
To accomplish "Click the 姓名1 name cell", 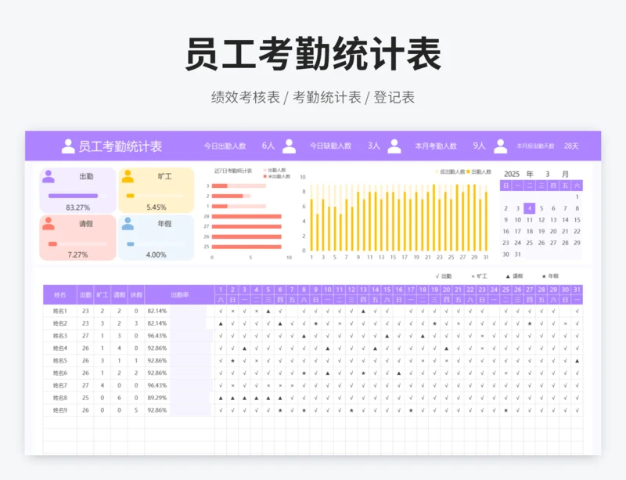I will (60, 311).
